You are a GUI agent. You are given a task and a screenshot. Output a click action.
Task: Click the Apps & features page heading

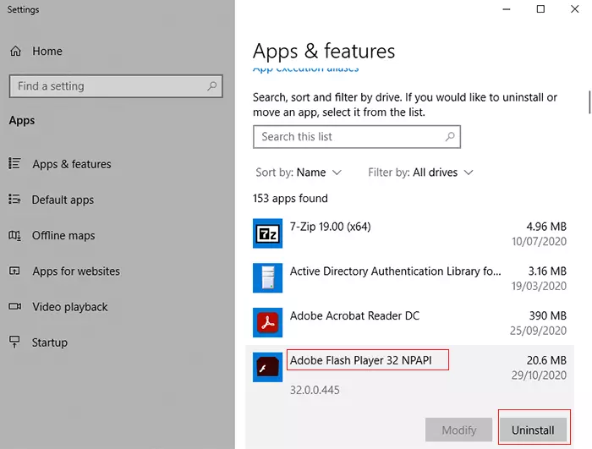pos(324,52)
